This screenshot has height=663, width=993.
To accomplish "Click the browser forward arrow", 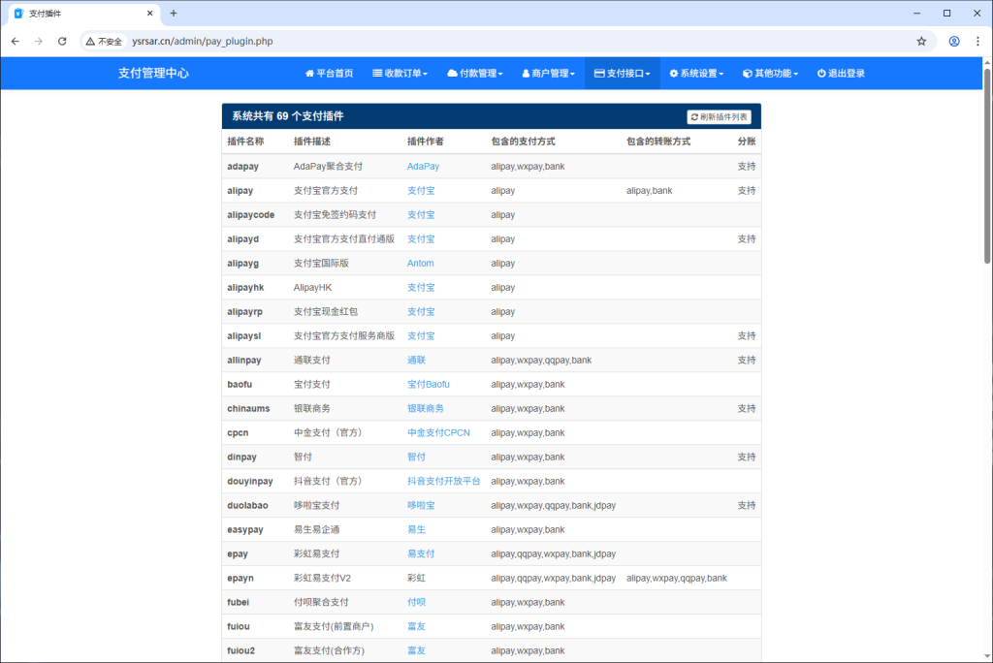I will [39, 41].
